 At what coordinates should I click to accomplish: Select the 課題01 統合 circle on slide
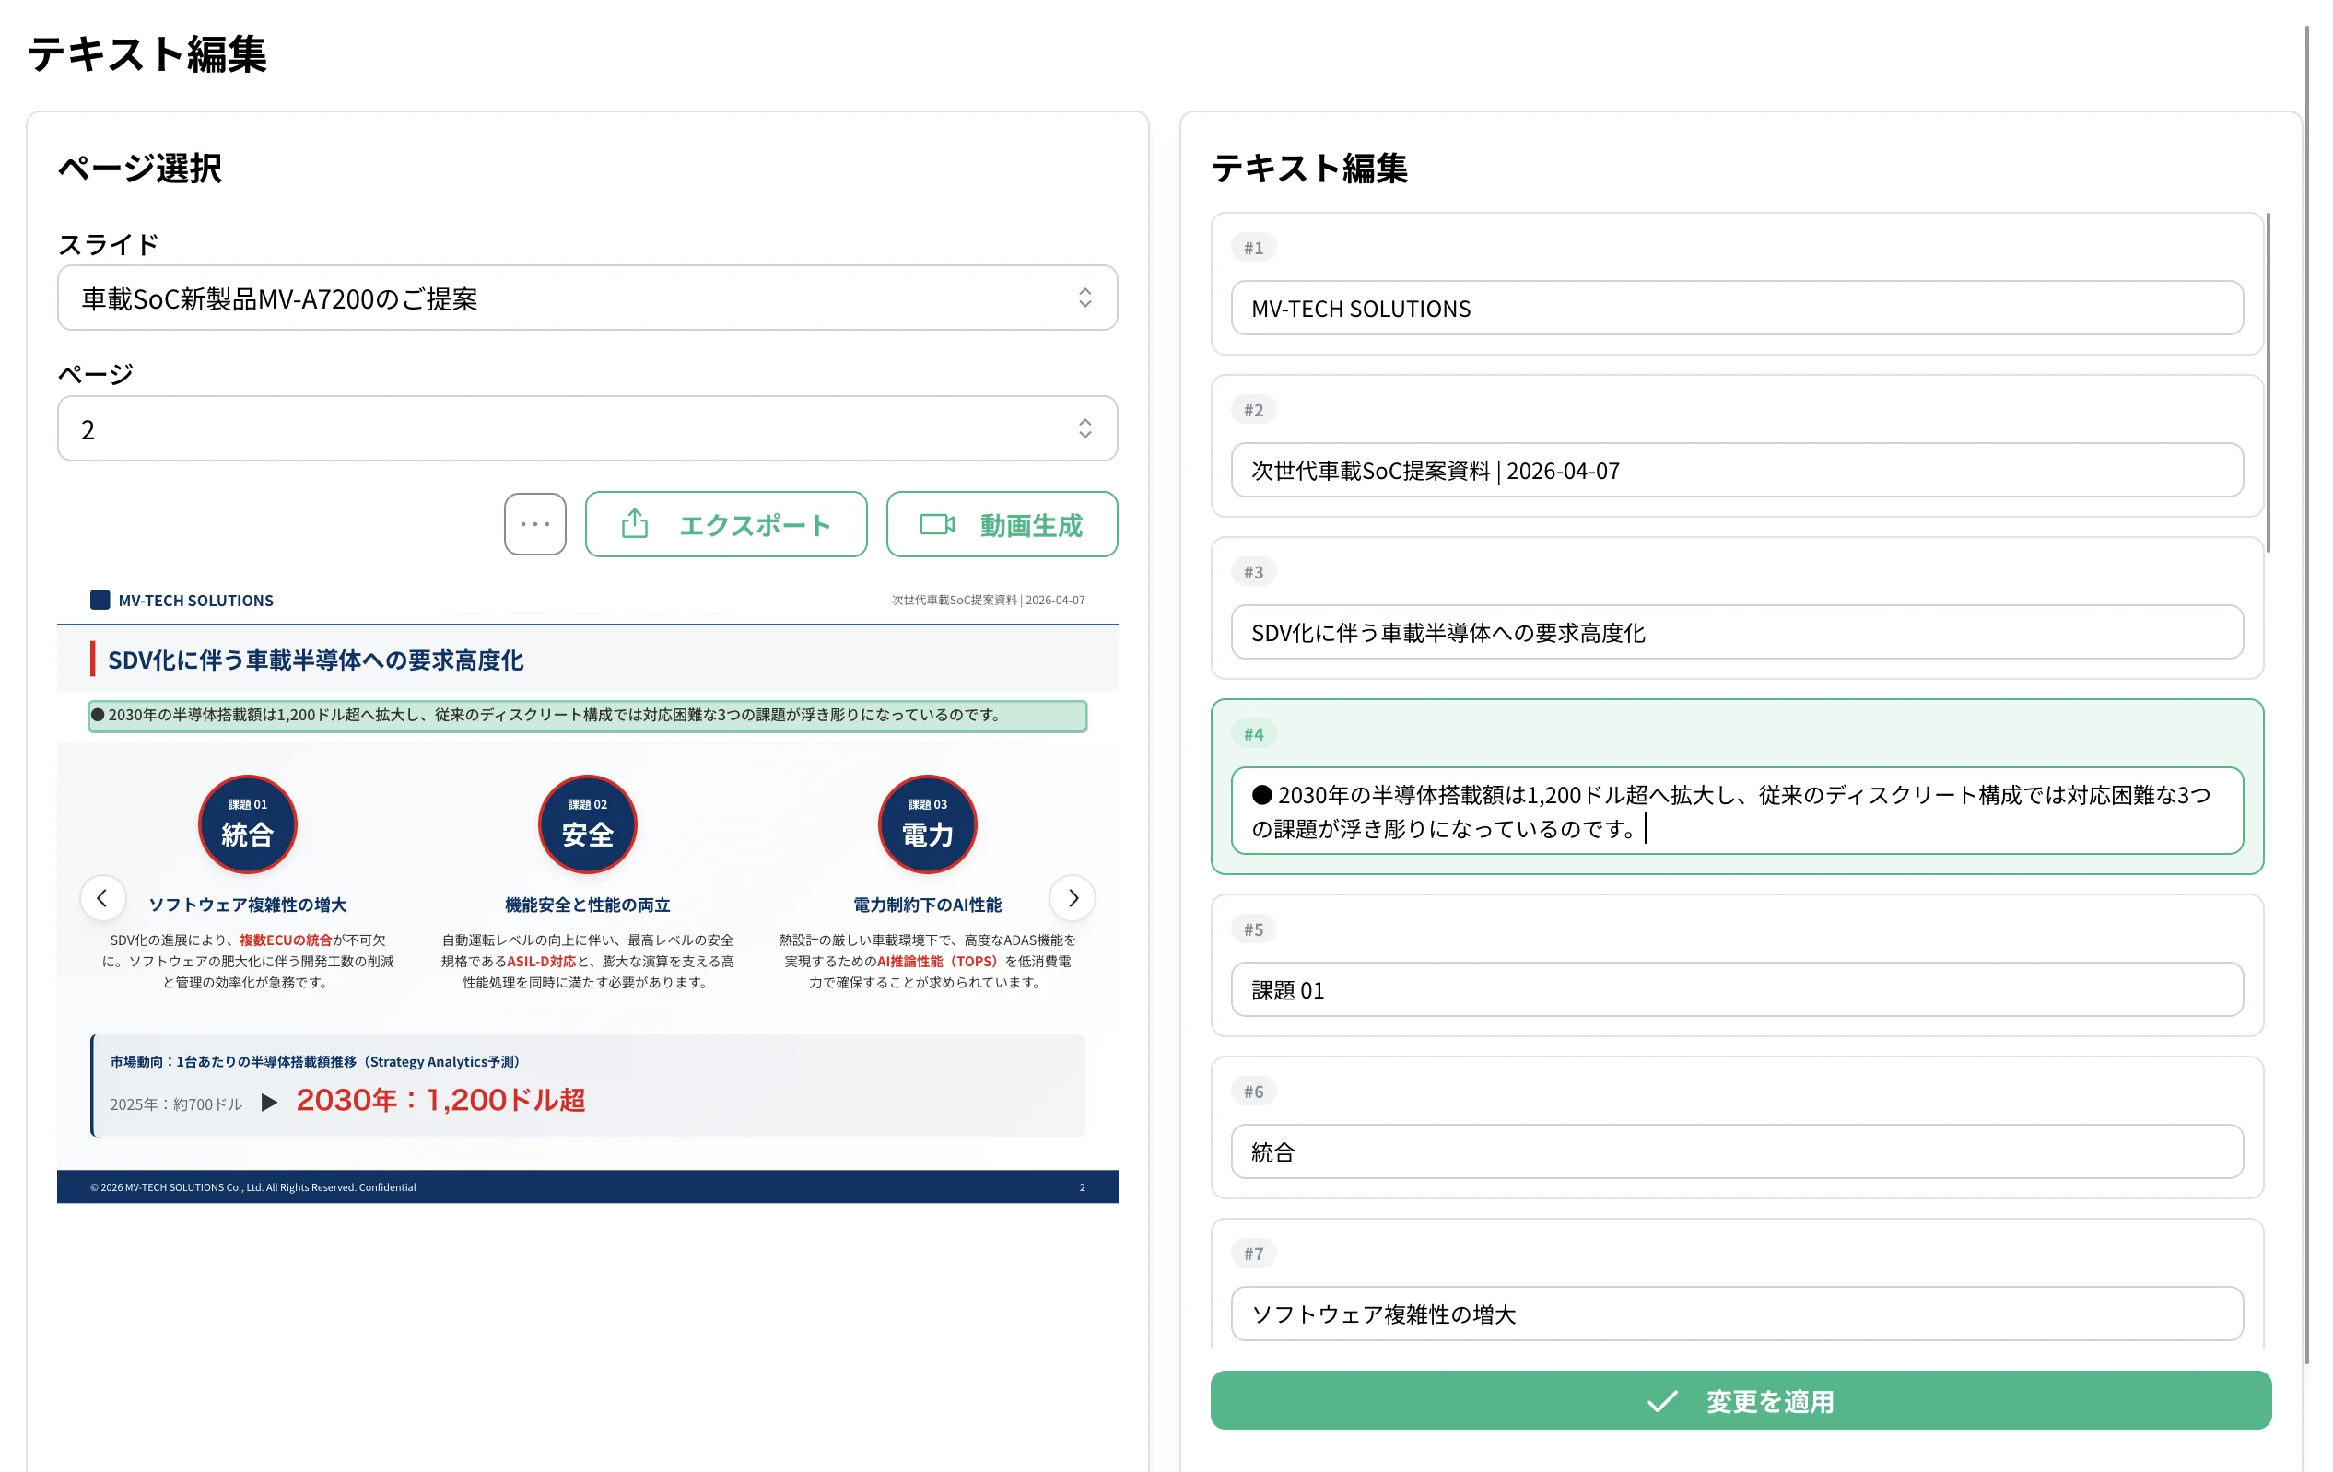pos(247,824)
